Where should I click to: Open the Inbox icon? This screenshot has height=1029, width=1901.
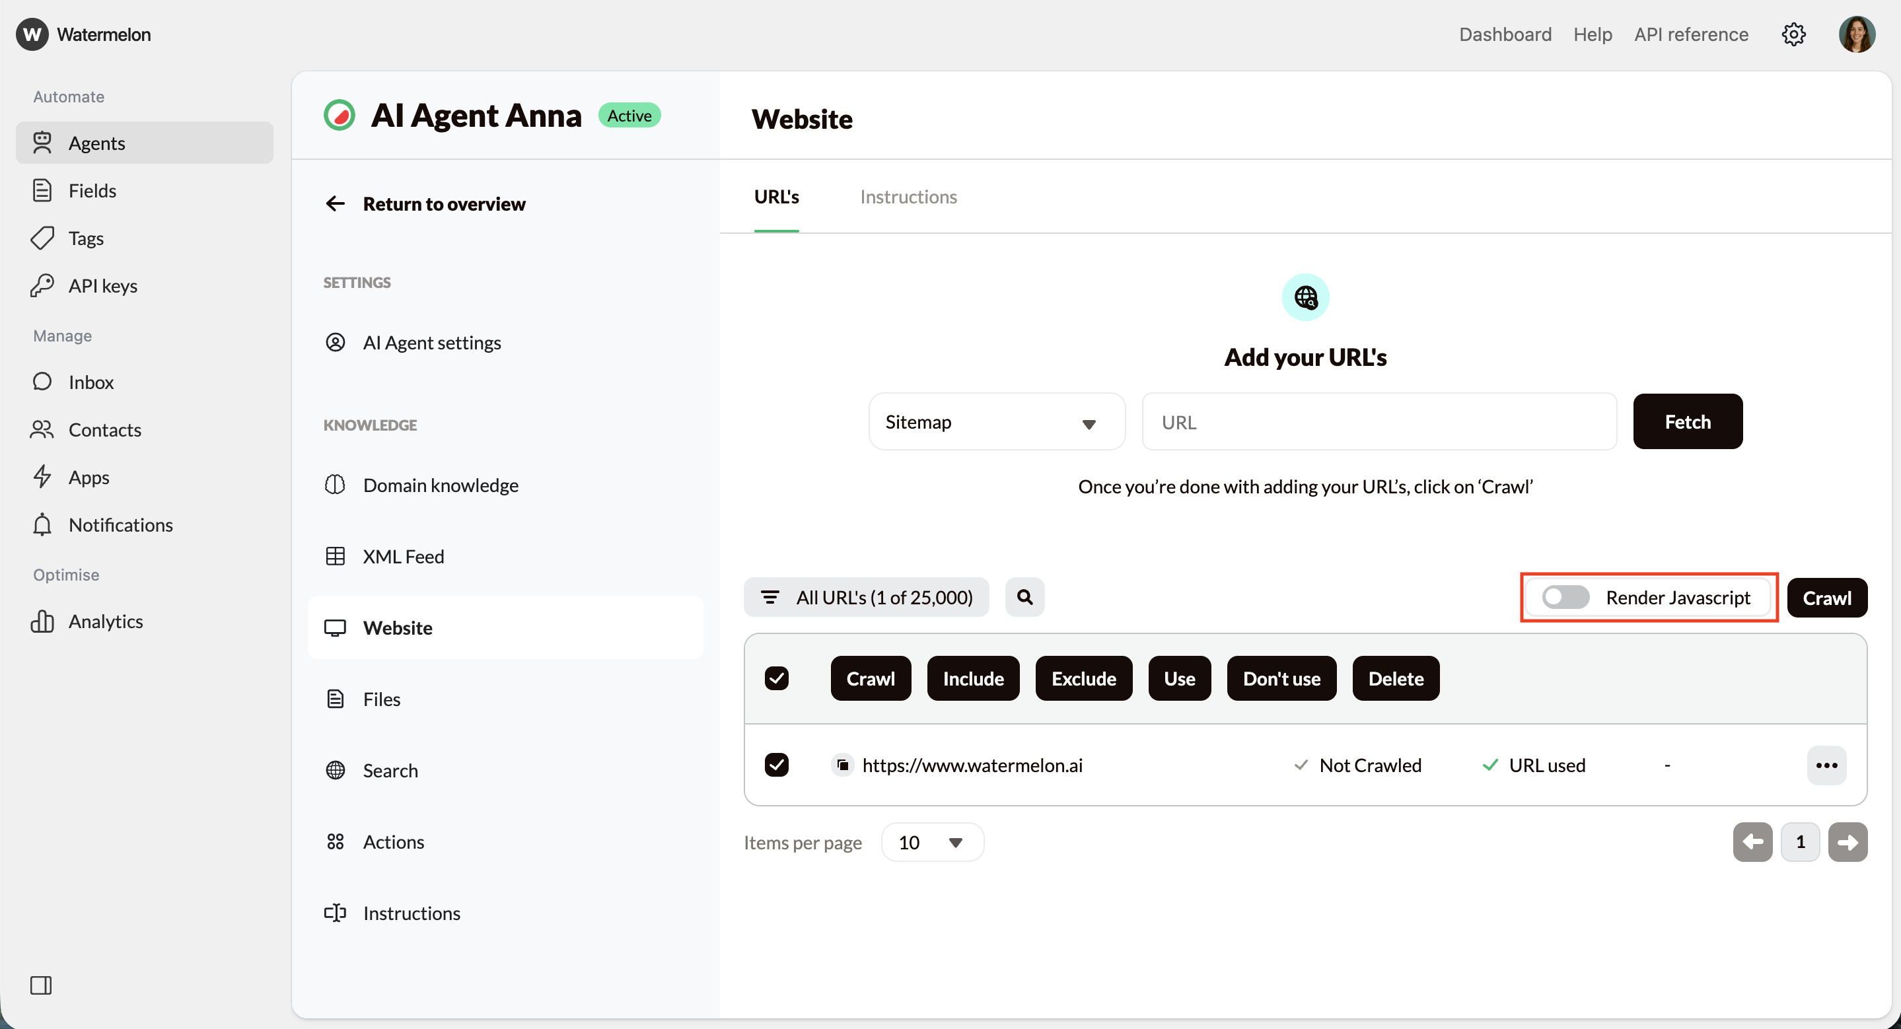coord(43,381)
